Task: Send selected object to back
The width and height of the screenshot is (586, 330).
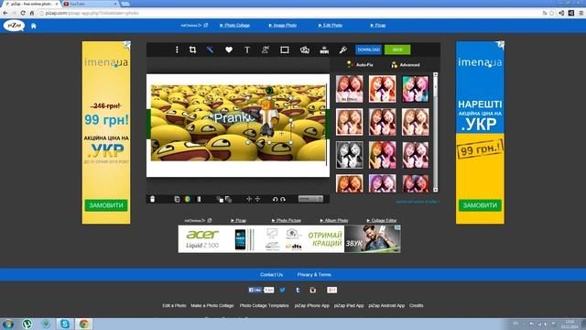Action: point(228,200)
